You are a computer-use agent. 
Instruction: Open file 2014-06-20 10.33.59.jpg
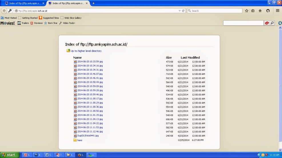90,61
